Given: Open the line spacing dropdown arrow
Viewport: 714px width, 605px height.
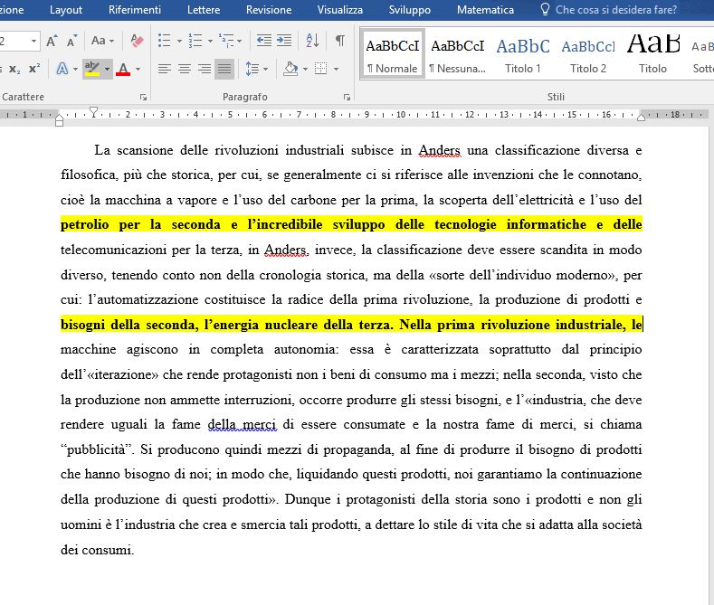Looking at the screenshot, I should (265, 70).
